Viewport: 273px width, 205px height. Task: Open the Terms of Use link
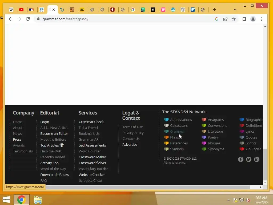pos(133,127)
